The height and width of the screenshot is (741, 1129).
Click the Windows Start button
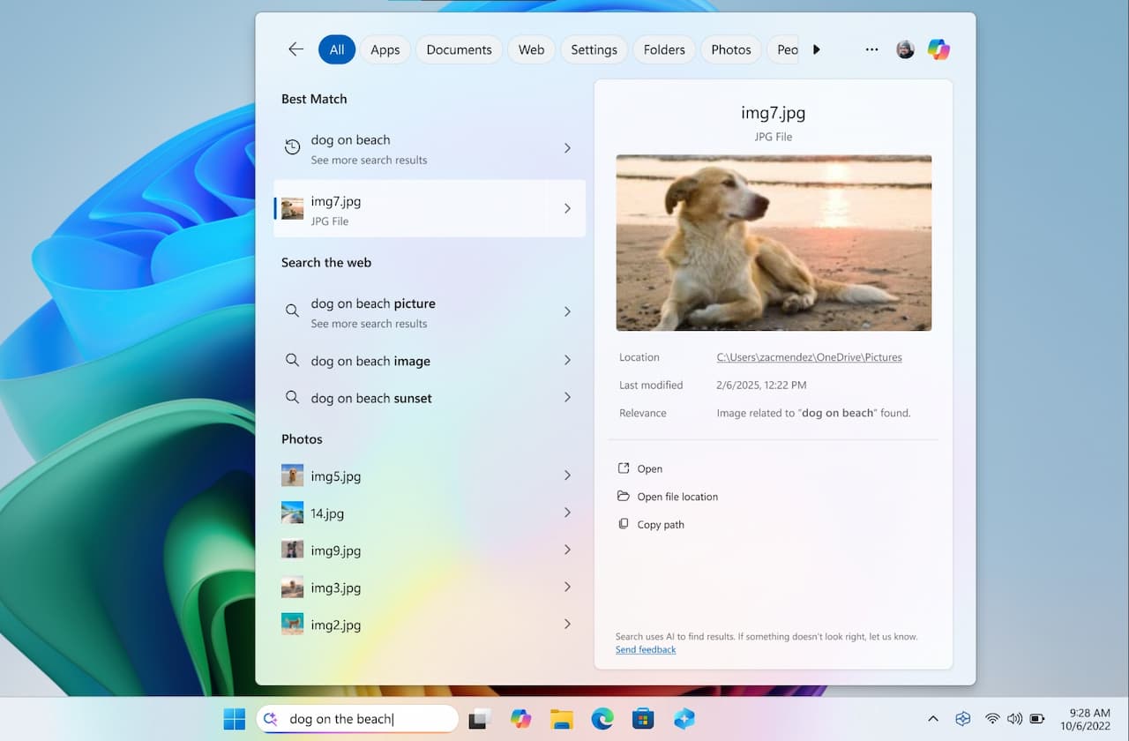tap(235, 719)
